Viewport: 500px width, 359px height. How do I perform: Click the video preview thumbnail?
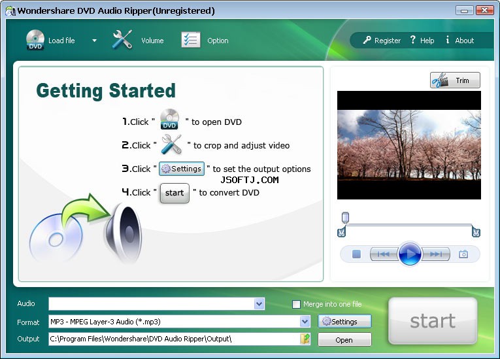click(408, 145)
